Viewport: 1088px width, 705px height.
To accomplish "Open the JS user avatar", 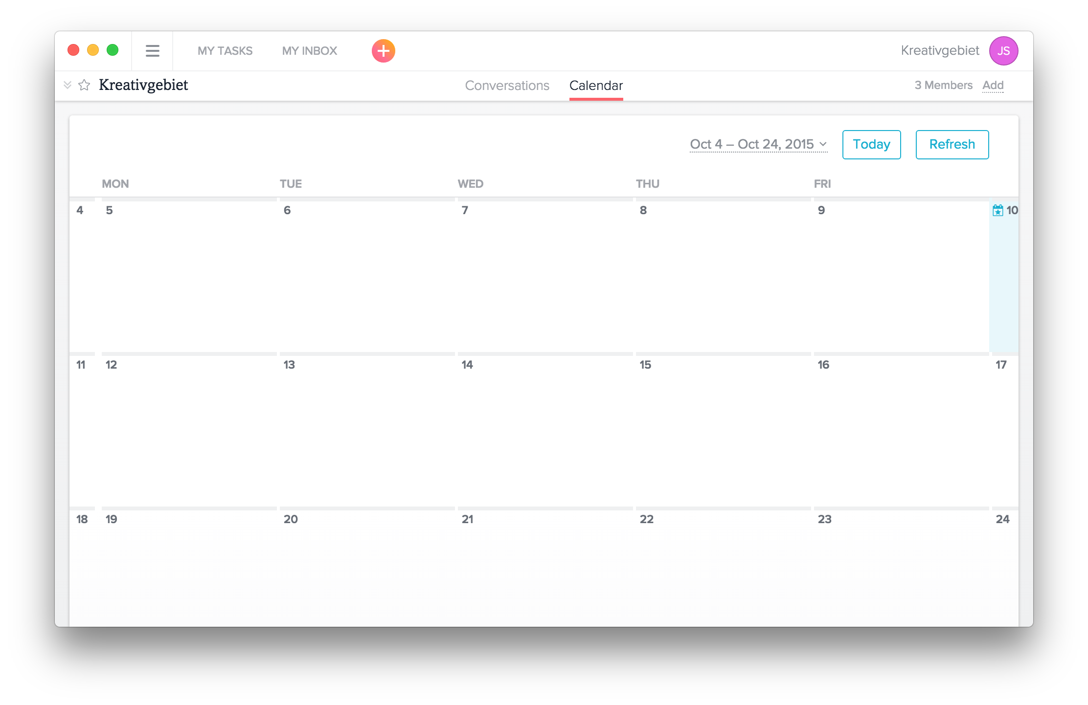I will (1003, 51).
